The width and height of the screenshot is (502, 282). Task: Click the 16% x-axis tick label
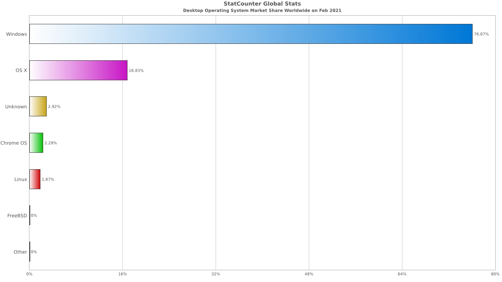click(122, 274)
